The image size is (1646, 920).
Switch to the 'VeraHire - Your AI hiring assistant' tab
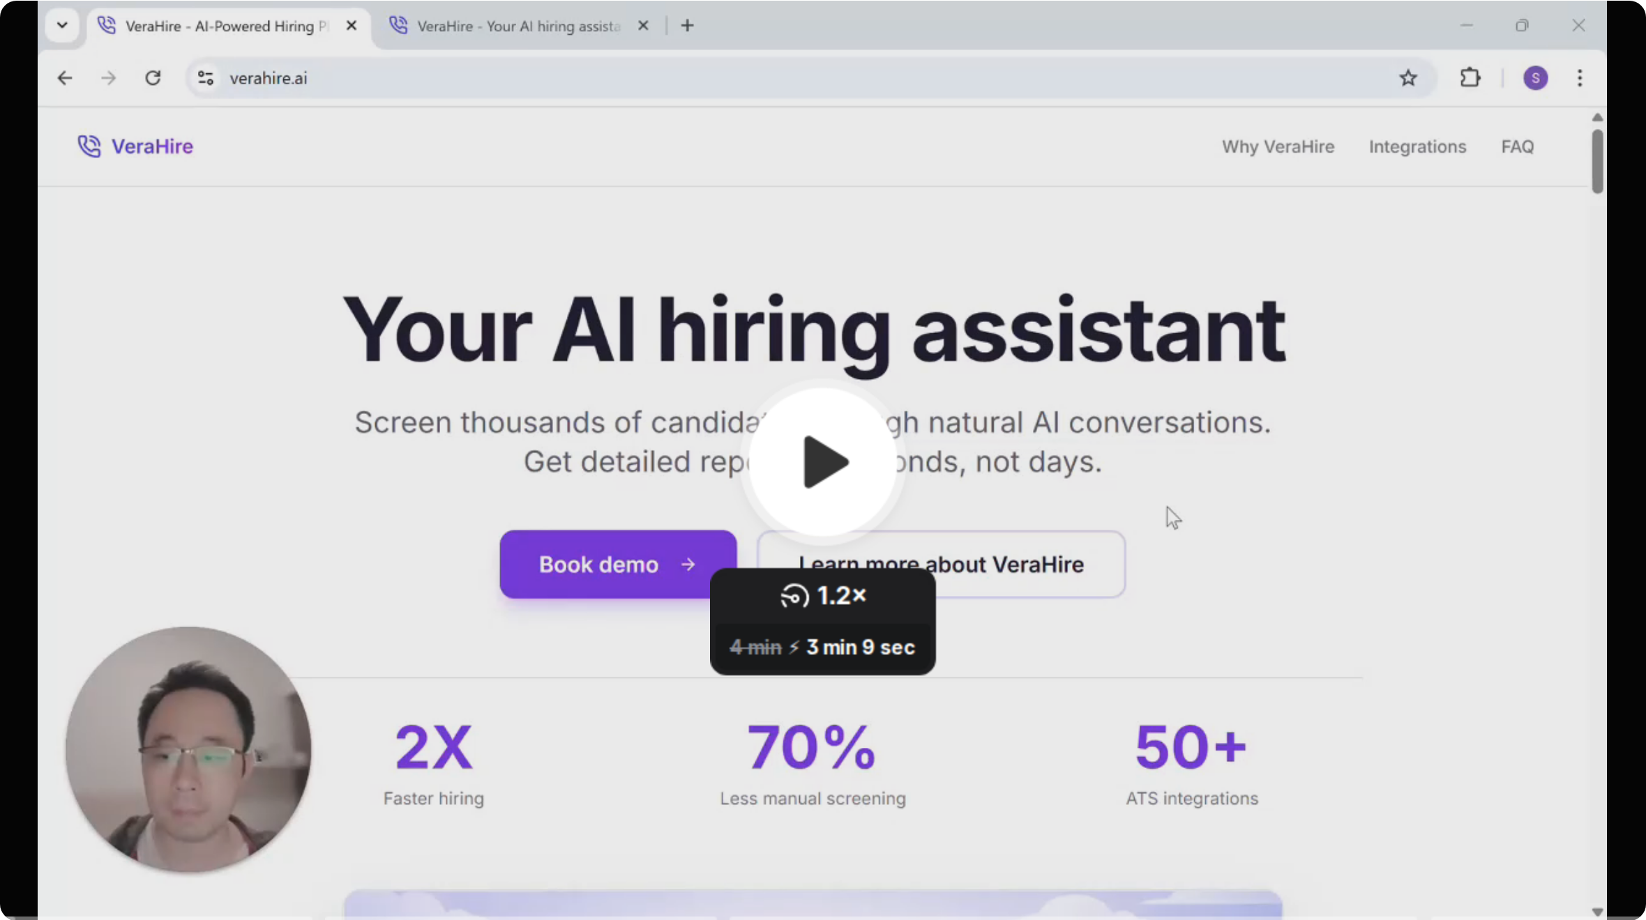coord(518,26)
